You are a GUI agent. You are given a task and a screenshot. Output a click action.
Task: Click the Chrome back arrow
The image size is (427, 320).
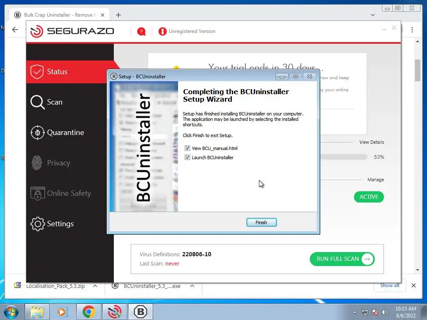15,30
